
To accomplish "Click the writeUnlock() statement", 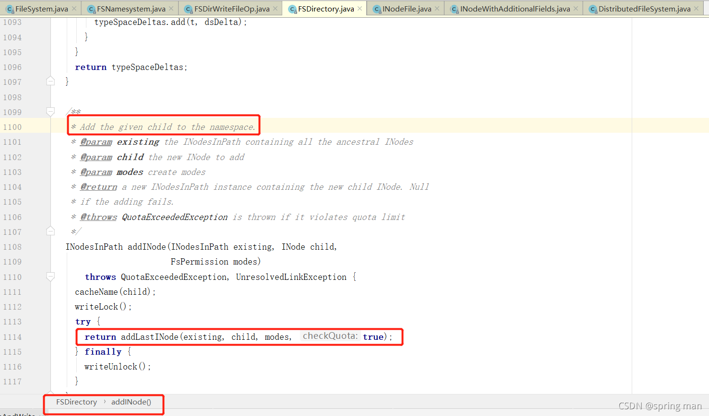I will click(x=118, y=367).
